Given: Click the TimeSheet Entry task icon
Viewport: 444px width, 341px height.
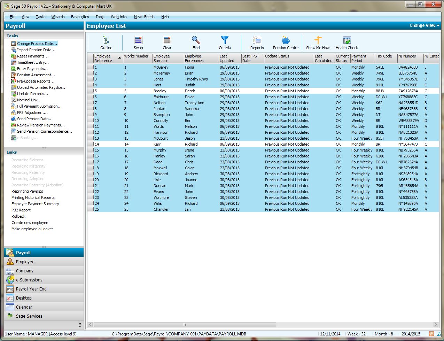Looking at the screenshot, I should (14, 62).
